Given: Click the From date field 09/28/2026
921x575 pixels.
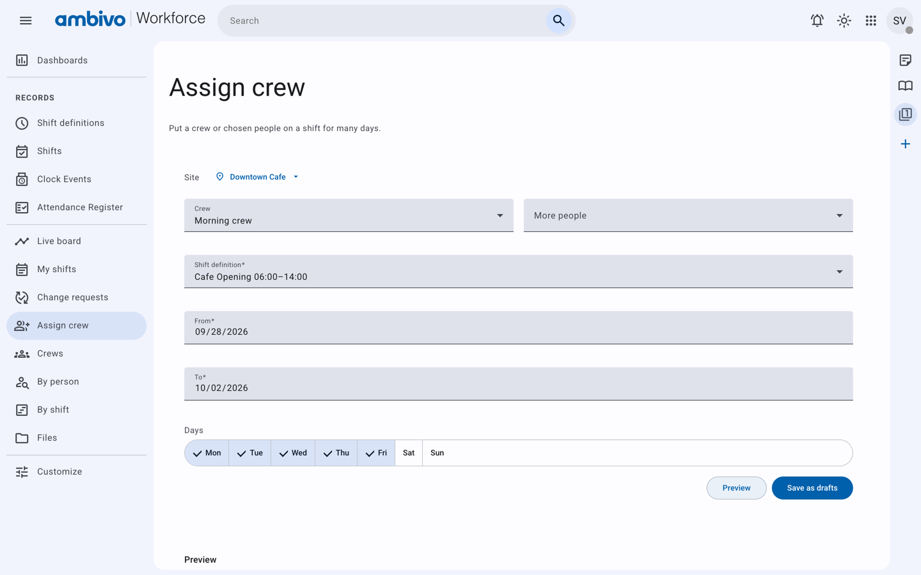Looking at the screenshot, I should (x=519, y=328).
